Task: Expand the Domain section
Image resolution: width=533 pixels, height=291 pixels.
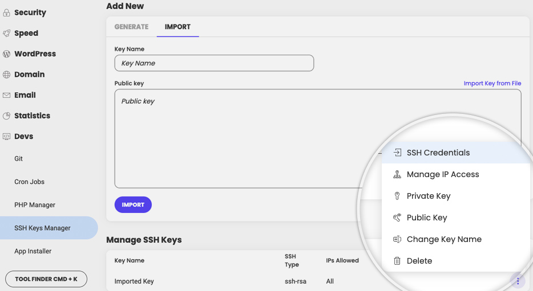Action: tap(29, 75)
